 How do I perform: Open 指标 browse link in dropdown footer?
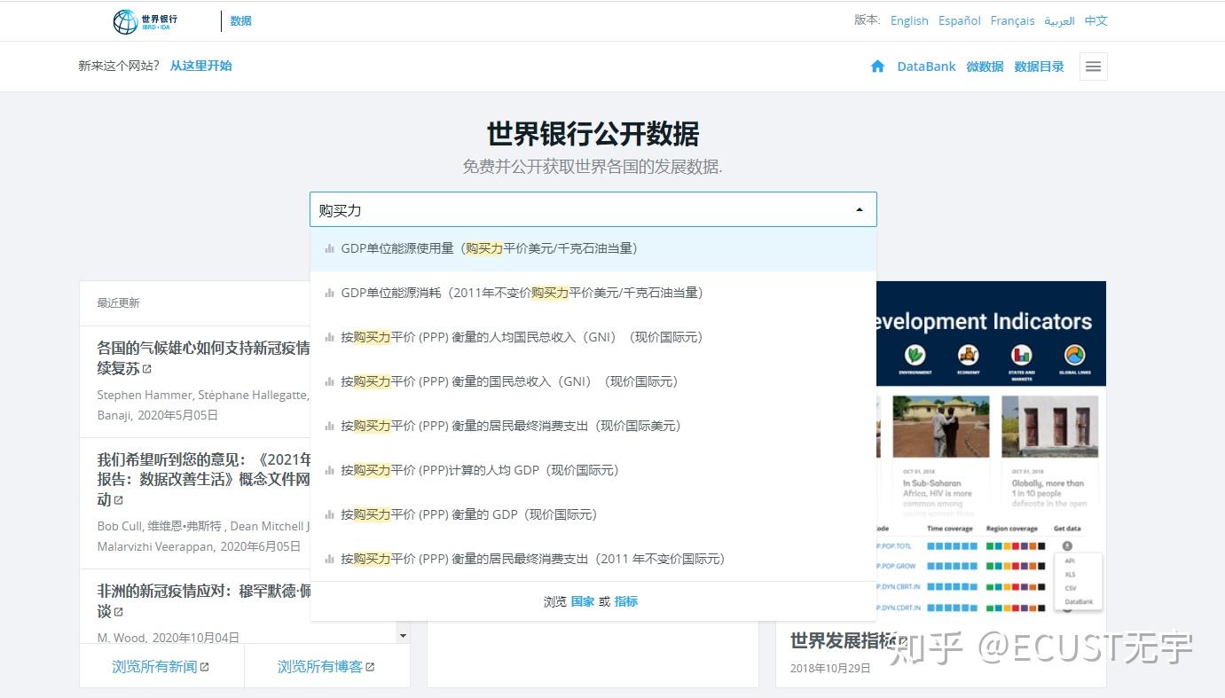(626, 601)
